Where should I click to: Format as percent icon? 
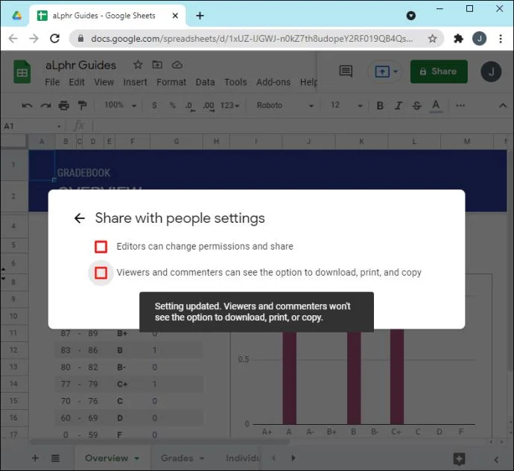coord(172,105)
